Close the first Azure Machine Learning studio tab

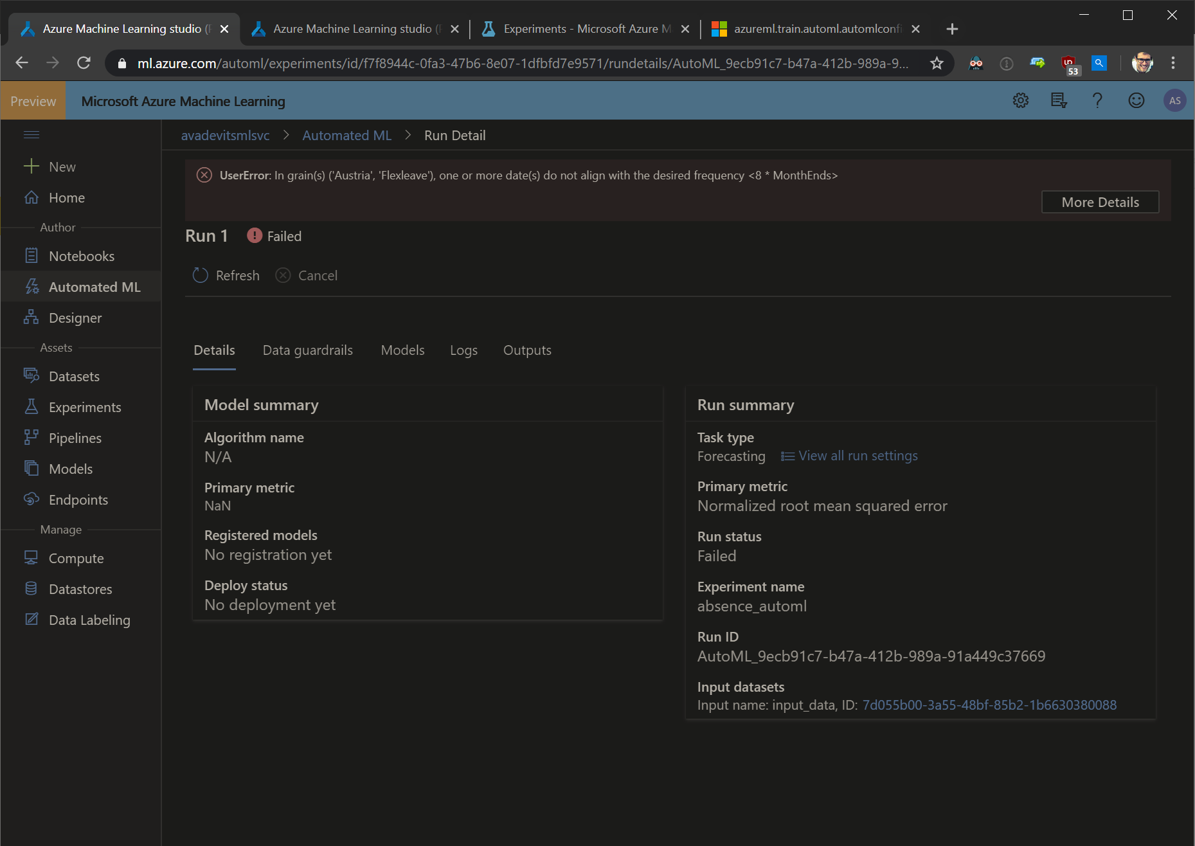click(x=224, y=29)
